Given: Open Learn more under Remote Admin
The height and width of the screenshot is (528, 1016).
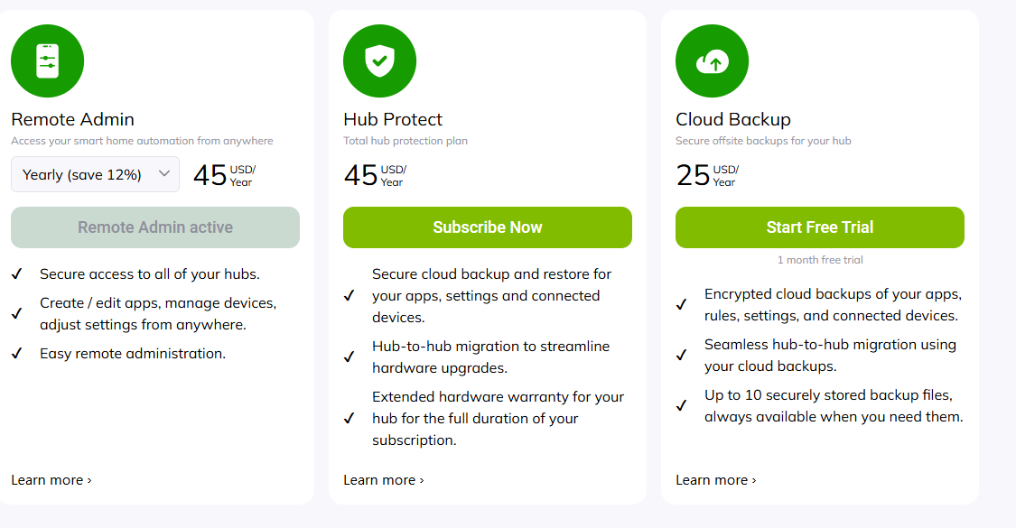Looking at the screenshot, I should (51, 480).
